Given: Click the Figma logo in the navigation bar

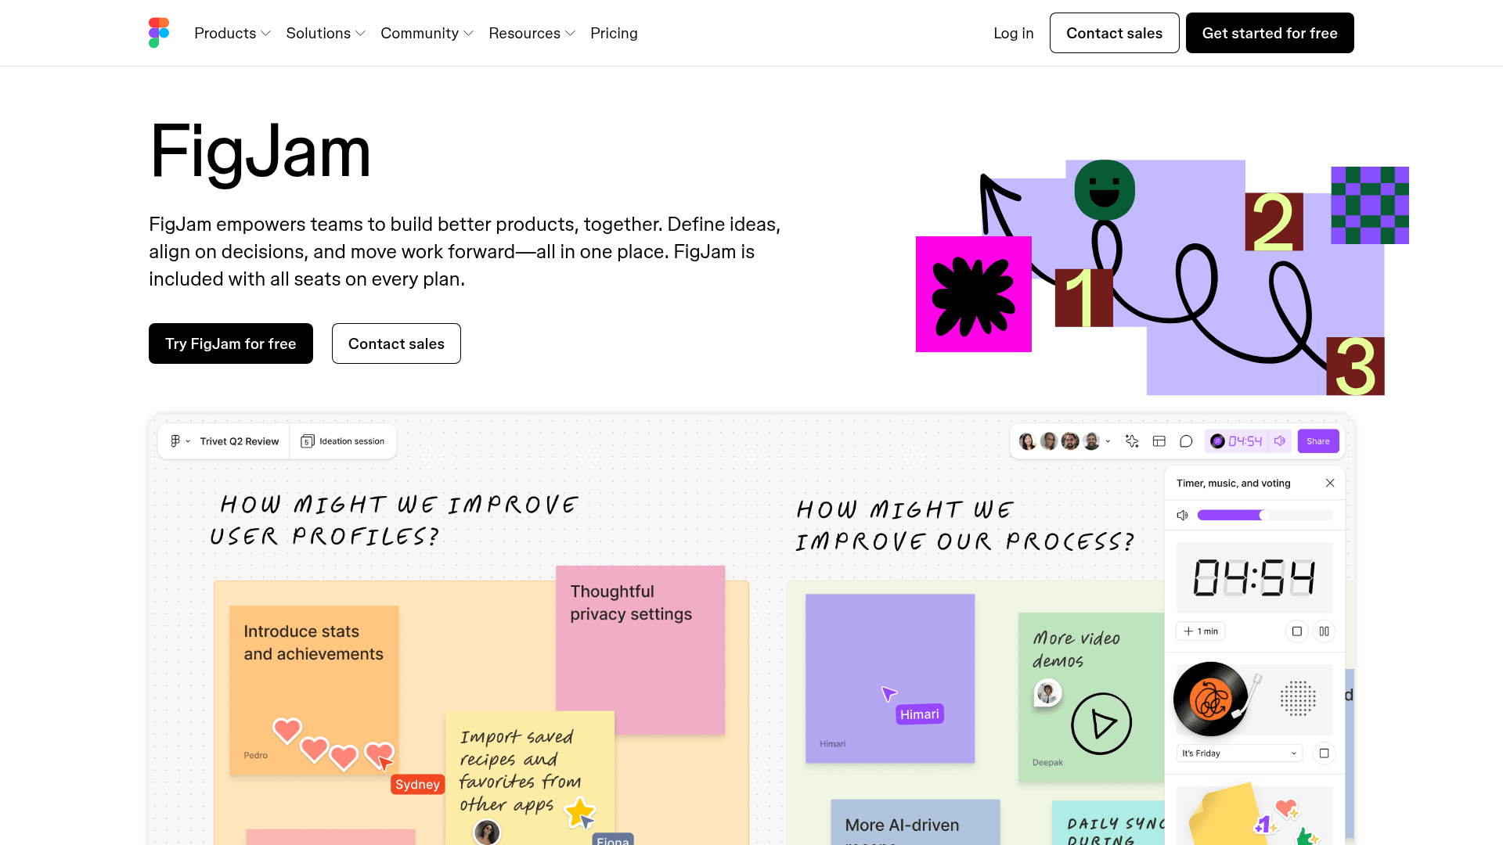Looking at the screenshot, I should coord(158,32).
